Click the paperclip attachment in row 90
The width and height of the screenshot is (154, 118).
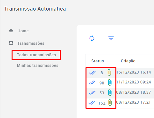(110, 83)
